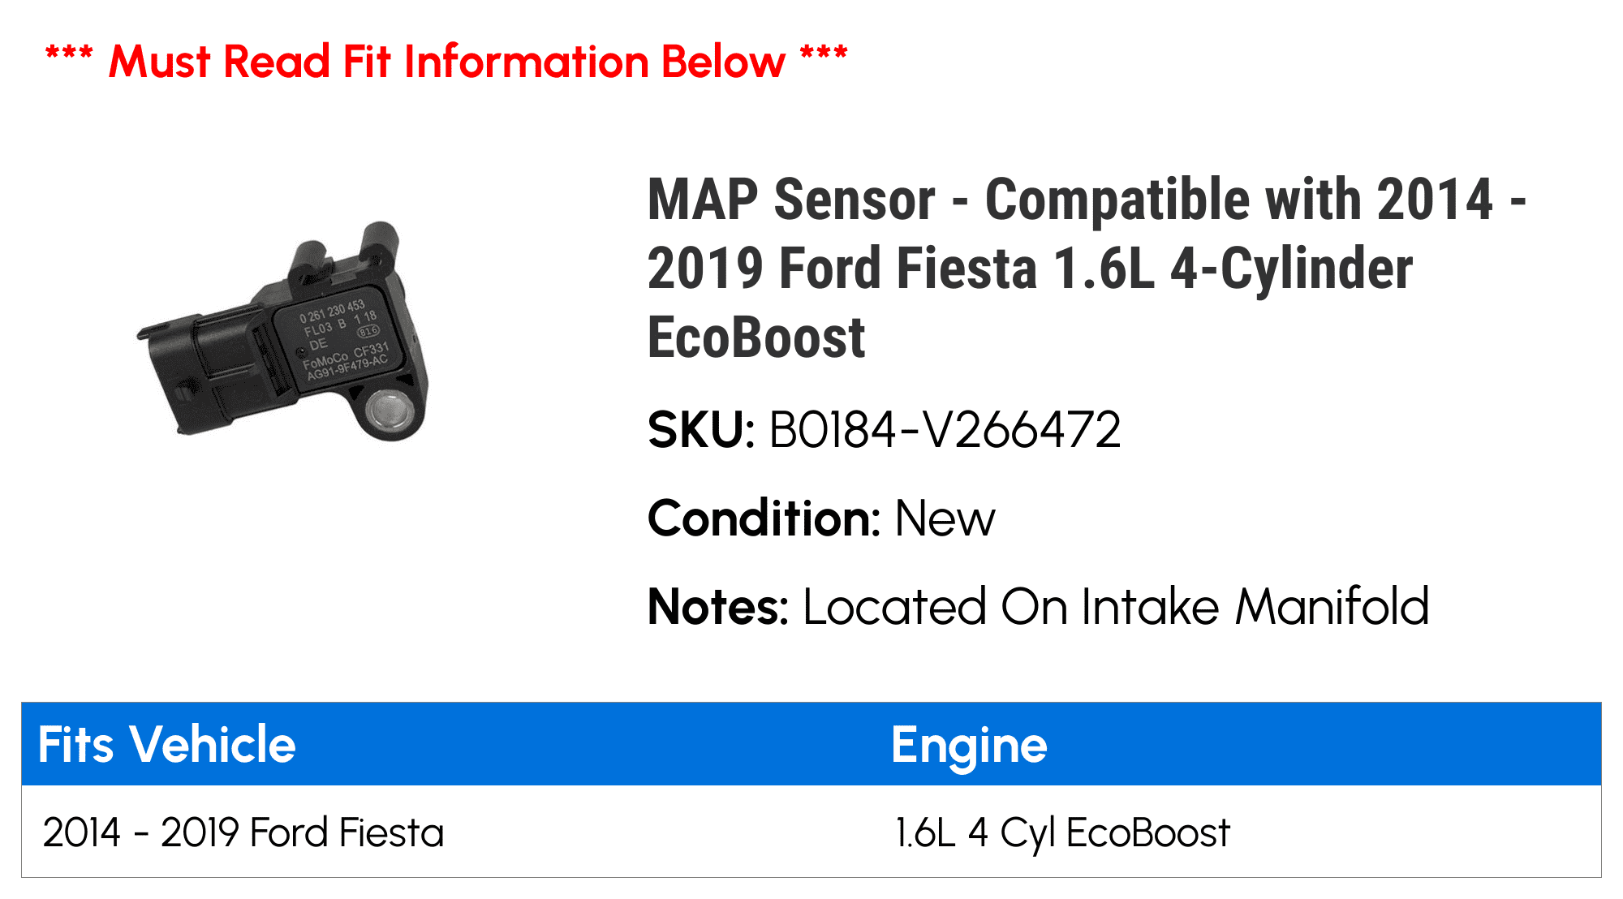Click the leading red asterisks in warning
1623x899 pixels.
(69, 57)
